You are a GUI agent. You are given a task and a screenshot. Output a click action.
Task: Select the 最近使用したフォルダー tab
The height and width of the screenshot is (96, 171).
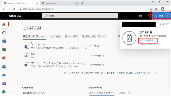[35, 93]
